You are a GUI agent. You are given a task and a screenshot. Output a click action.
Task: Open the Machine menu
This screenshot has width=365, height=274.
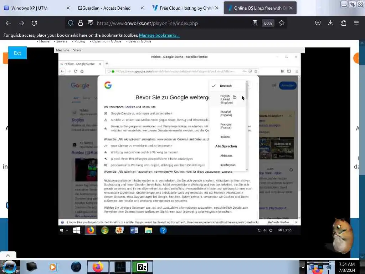(x=63, y=50)
